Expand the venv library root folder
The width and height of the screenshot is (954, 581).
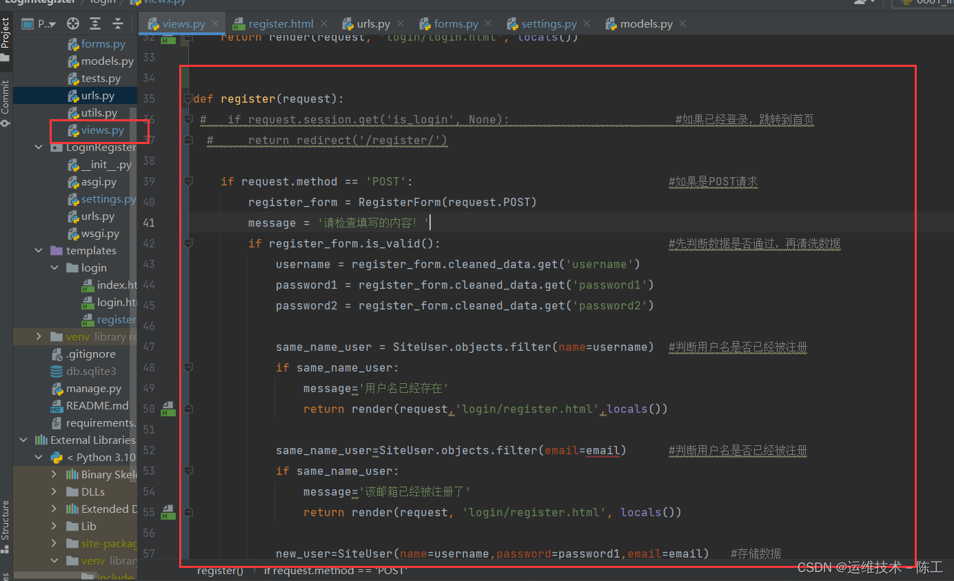pyautogui.click(x=39, y=337)
